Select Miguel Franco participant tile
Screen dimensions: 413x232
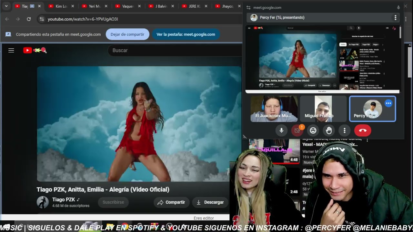(323, 109)
